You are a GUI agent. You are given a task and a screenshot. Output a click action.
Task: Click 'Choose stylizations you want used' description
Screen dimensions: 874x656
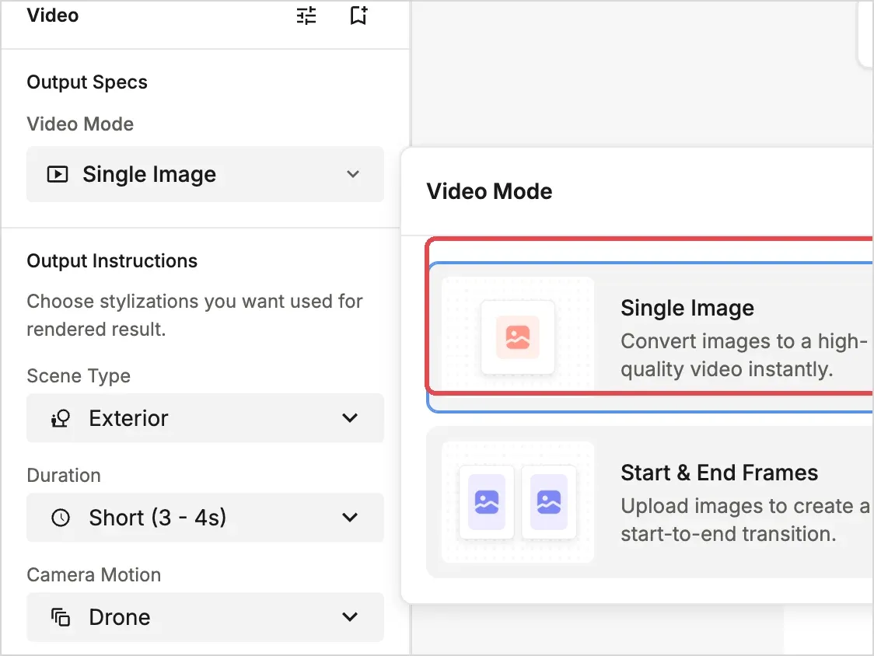tap(194, 315)
